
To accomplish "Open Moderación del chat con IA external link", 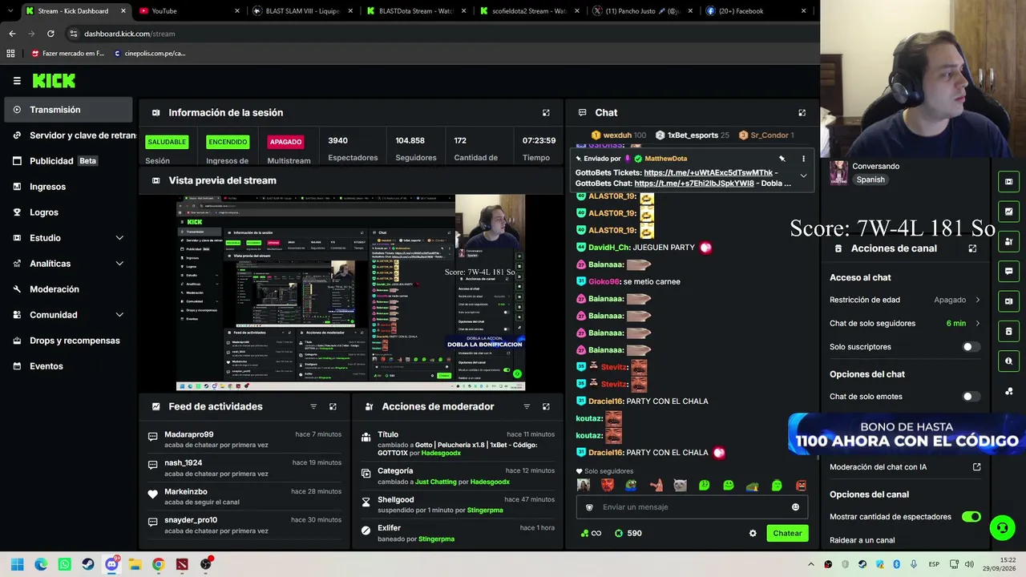I will pyautogui.click(x=976, y=467).
